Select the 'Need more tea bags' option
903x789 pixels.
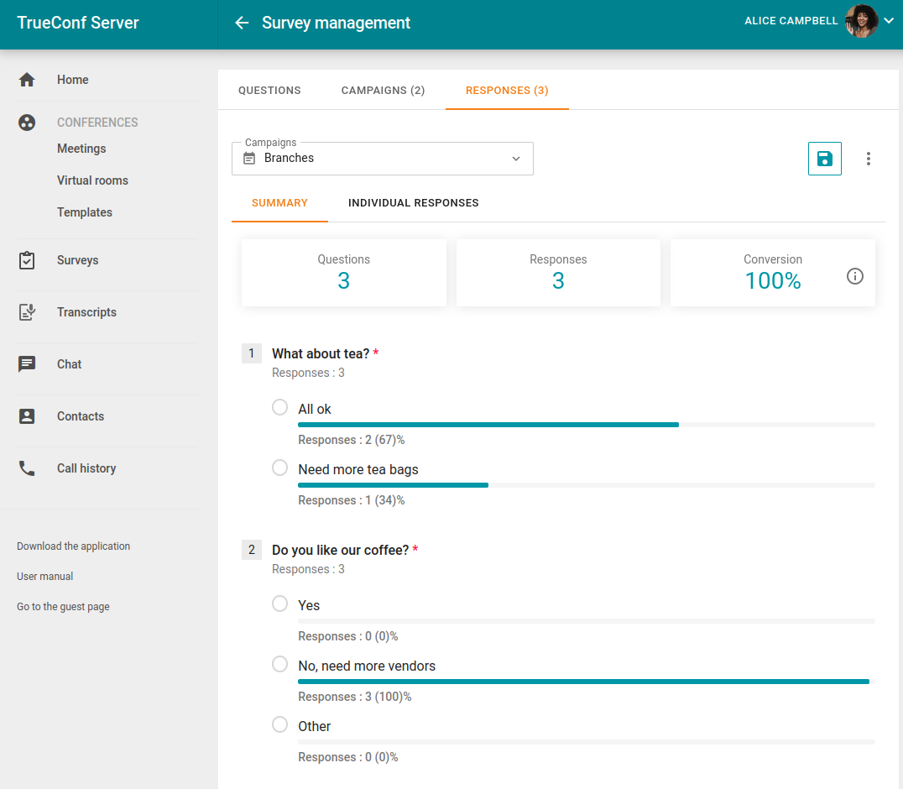click(x=280, y=468)
